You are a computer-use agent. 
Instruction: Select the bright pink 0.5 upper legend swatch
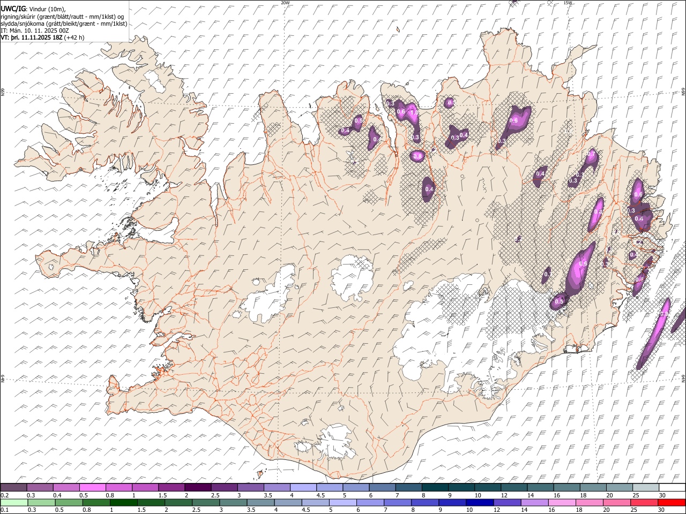[x=92, y=488]
